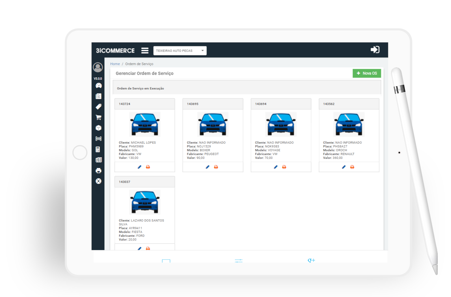Open the calculator icon in sidebar
This screenshot has height=297, width=451.
click(x=98, y=149)
